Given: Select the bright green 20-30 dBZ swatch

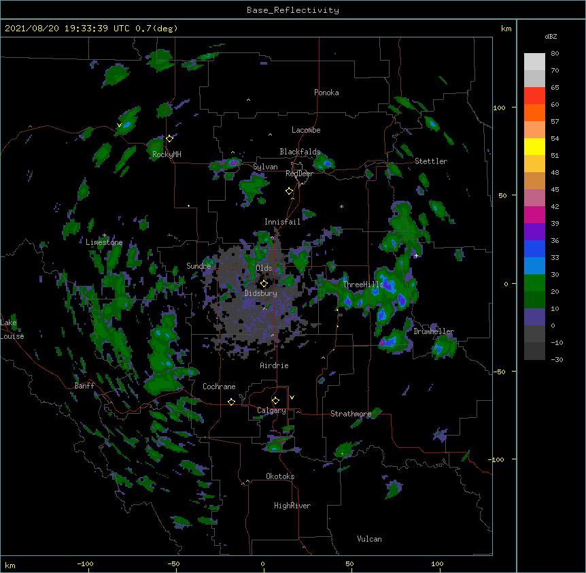Looking at the screenshot, I should tap(534, 283).
